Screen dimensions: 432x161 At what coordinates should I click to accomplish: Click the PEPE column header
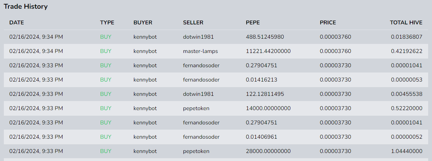click(253, 23)
